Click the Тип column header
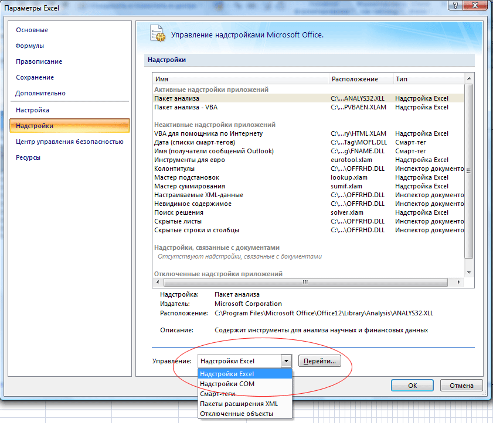 coord(429,79)
